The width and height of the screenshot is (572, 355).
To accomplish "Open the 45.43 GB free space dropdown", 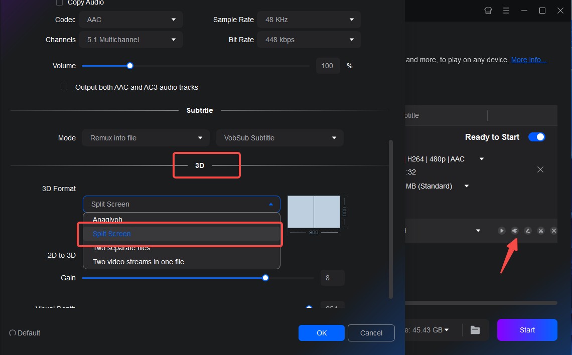I will (447, 330).
